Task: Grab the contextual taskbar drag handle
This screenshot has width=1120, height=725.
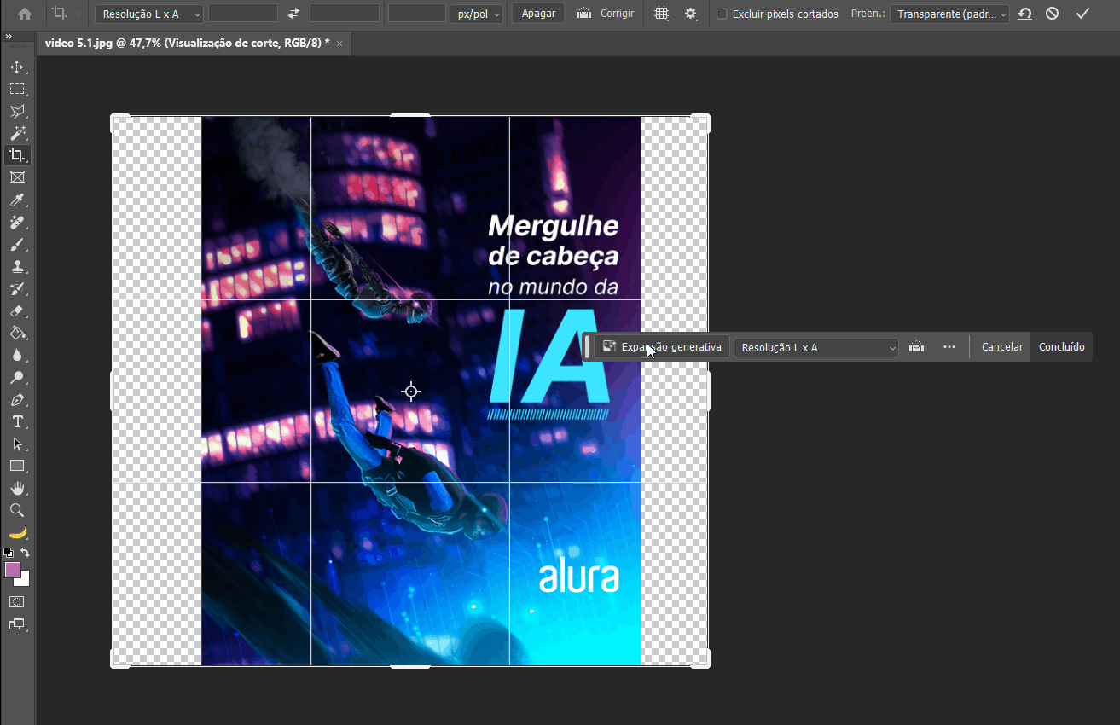Action: pyautogui.click(x=587, y=347)
